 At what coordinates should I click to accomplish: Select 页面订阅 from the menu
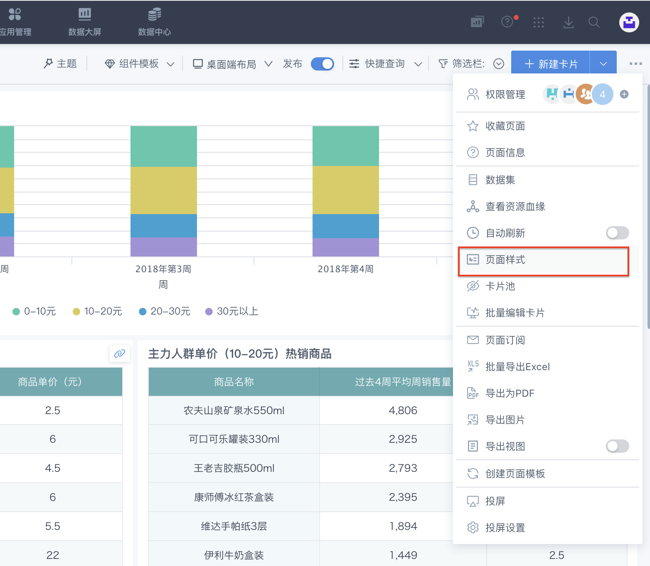click(x=548, y=340)
